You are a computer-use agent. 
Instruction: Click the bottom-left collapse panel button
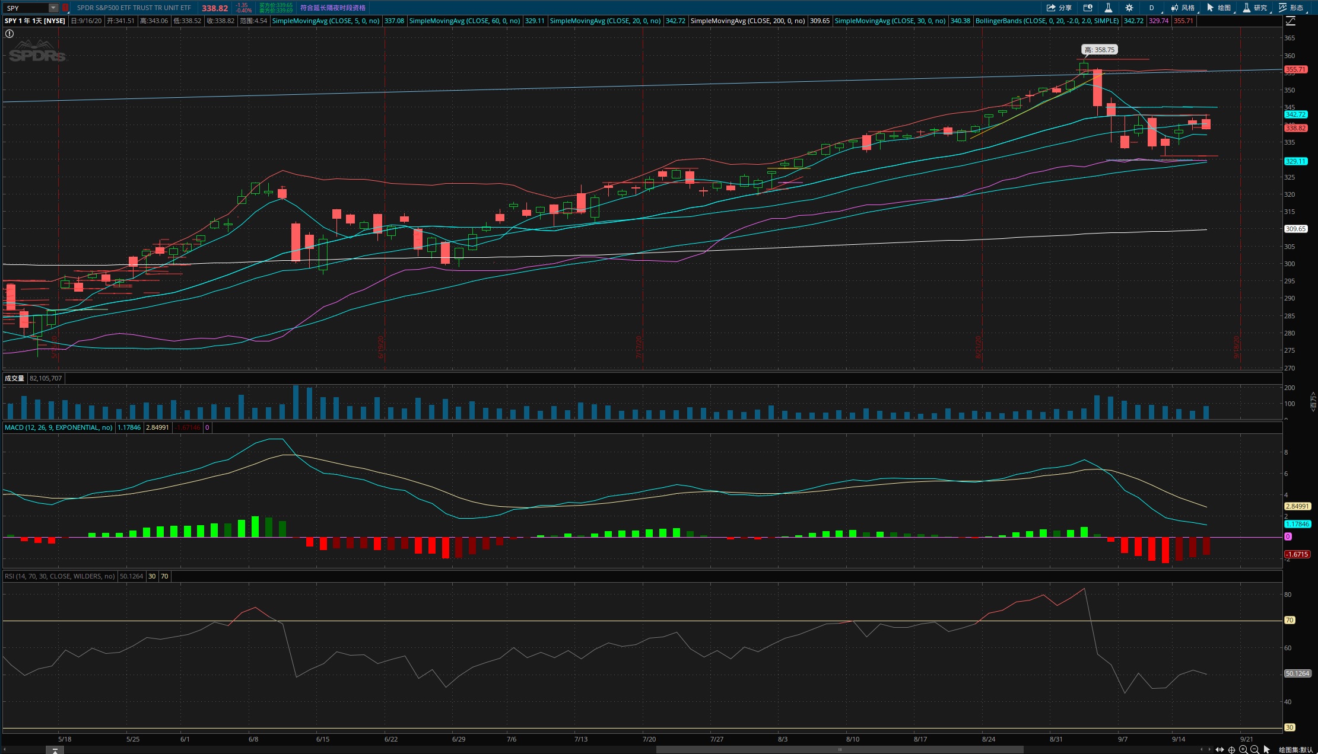pos(55,750)
